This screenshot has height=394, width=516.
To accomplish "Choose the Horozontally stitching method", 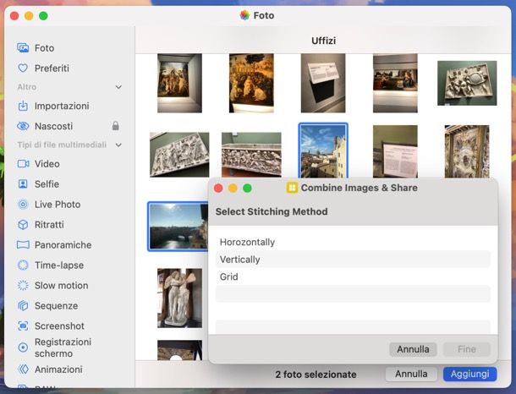I will [353, 242].
